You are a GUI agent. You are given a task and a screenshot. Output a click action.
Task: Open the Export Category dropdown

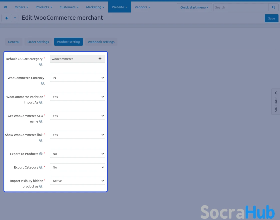tap(77, 167)
